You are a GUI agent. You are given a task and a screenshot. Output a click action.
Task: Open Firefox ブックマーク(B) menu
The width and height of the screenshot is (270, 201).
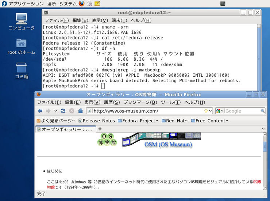click(x=140, y=102)
